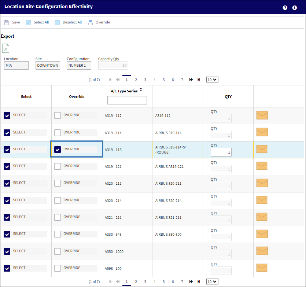This screenshot has width=306, height=287.
Task: Sort by A/C Type Series column
Action: pos(141,89)
